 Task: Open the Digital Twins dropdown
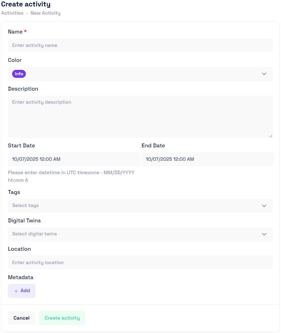[140, 234]
